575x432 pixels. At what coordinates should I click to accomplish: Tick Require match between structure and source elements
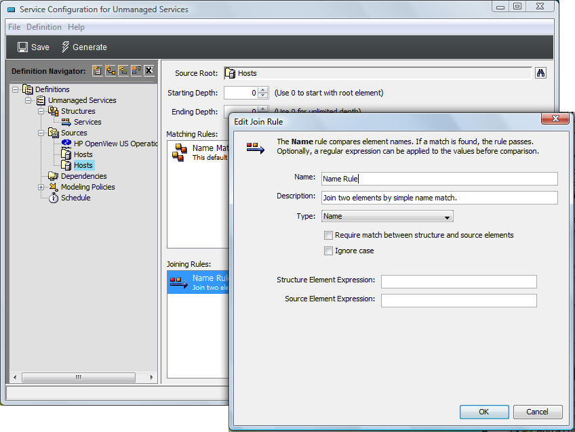click(328, 235)
